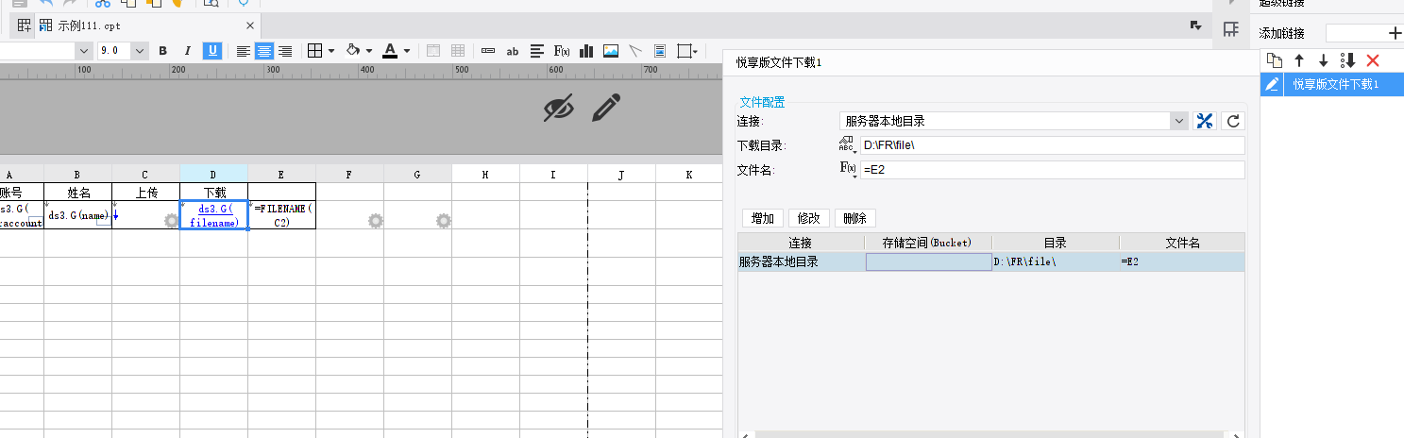Insert formula F(x) in toolbar
1404x438 pixels.
(x=562, y=51)
